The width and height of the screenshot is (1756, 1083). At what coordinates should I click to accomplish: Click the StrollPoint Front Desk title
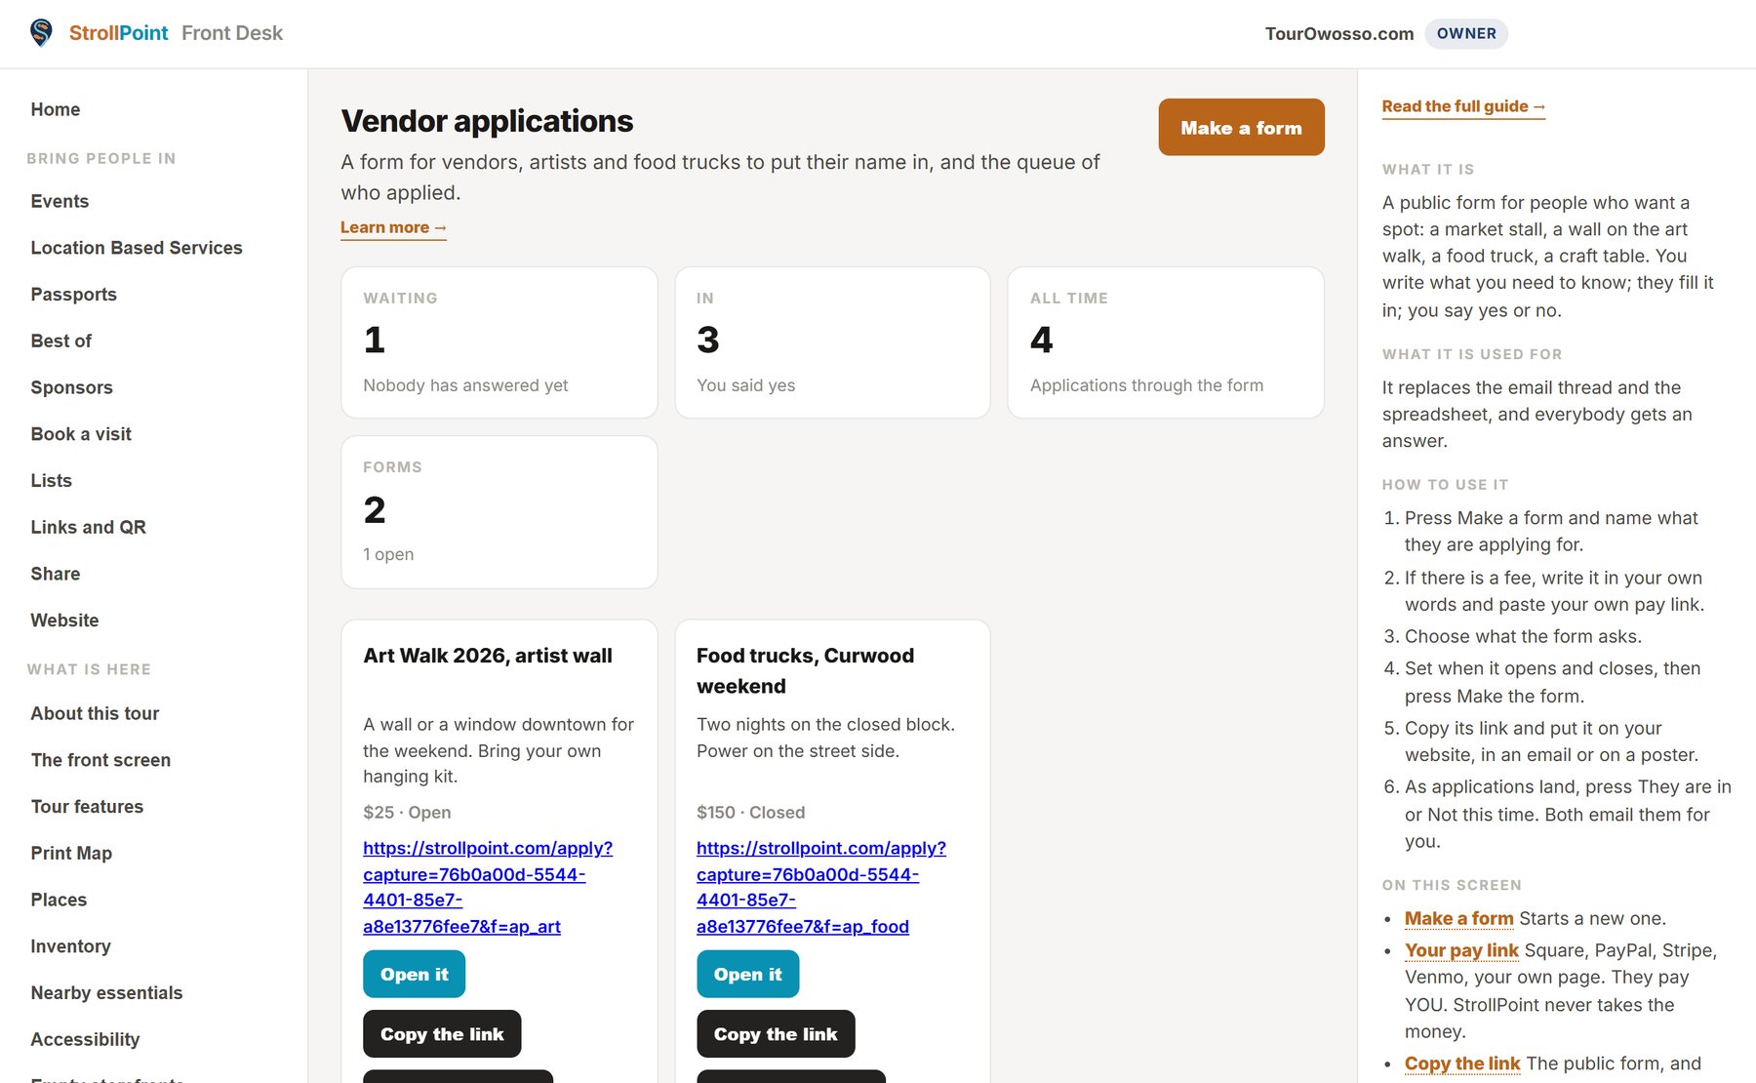[176, 33]
